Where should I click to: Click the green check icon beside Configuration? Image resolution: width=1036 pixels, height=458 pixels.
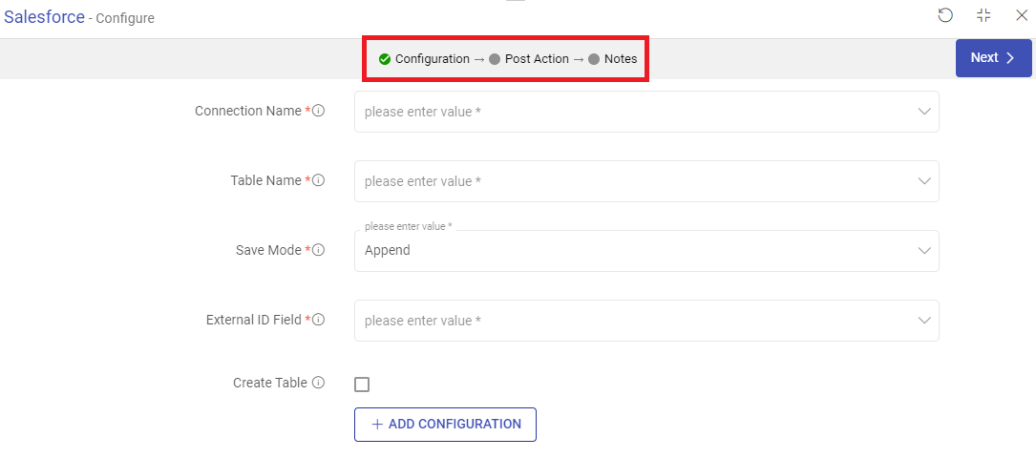pos(385,59)
